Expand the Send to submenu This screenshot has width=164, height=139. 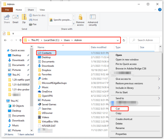tap(159, 98)
